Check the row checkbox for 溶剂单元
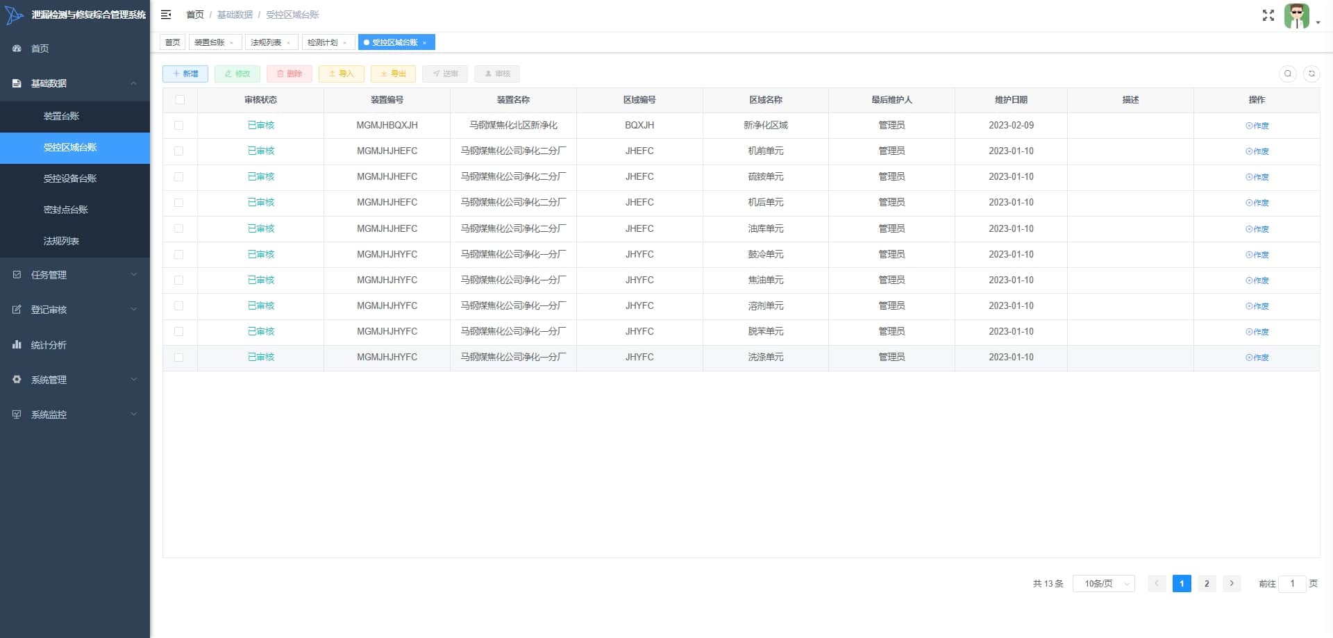The width and height of the screenshot is (1333, 638). point(179,306)
